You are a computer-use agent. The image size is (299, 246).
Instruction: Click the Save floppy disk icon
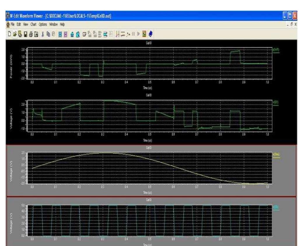pos(25,34)
